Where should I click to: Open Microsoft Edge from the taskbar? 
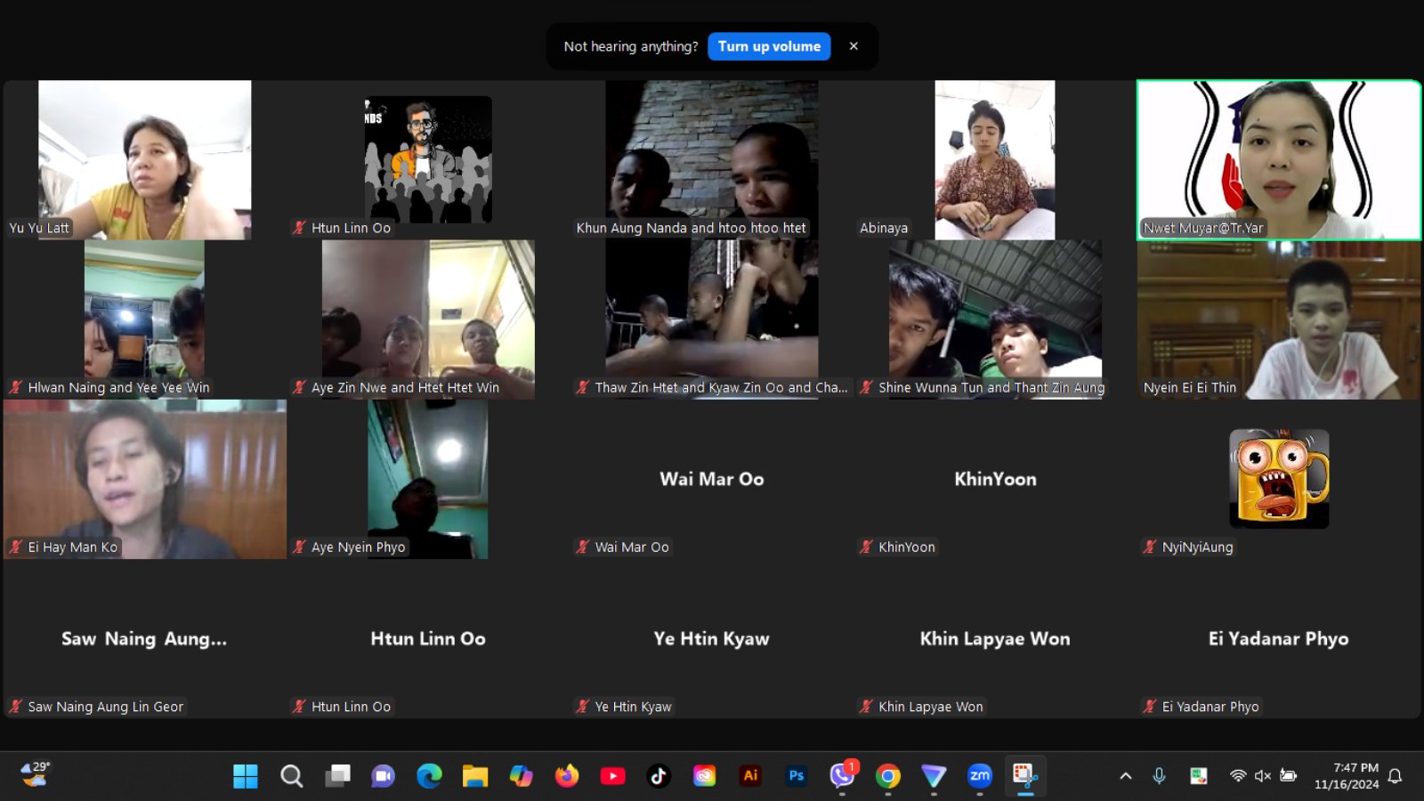429,776
